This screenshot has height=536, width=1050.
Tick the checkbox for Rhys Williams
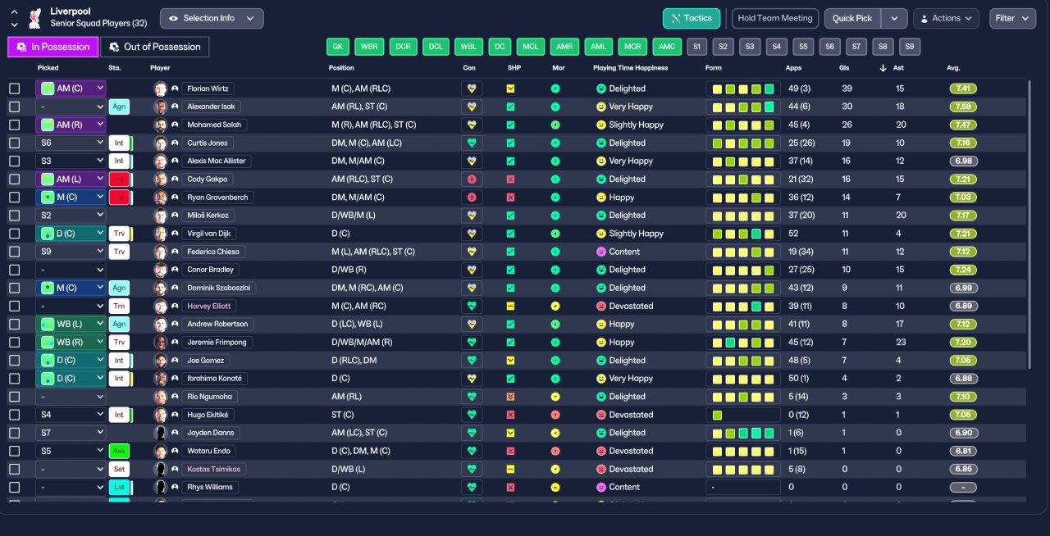tap(14, 487)
